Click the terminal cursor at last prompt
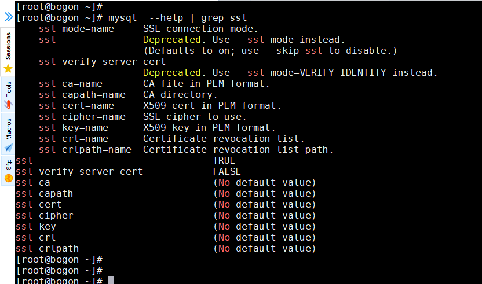This screenshot has height=284, width=482. pyautogui.click(x=111, y=280)
